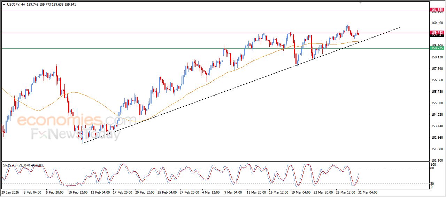Click the gray chart shift marker triangle
Image resolution: width=446 pixels, height=197 pixels.
[x=361, y=2]
